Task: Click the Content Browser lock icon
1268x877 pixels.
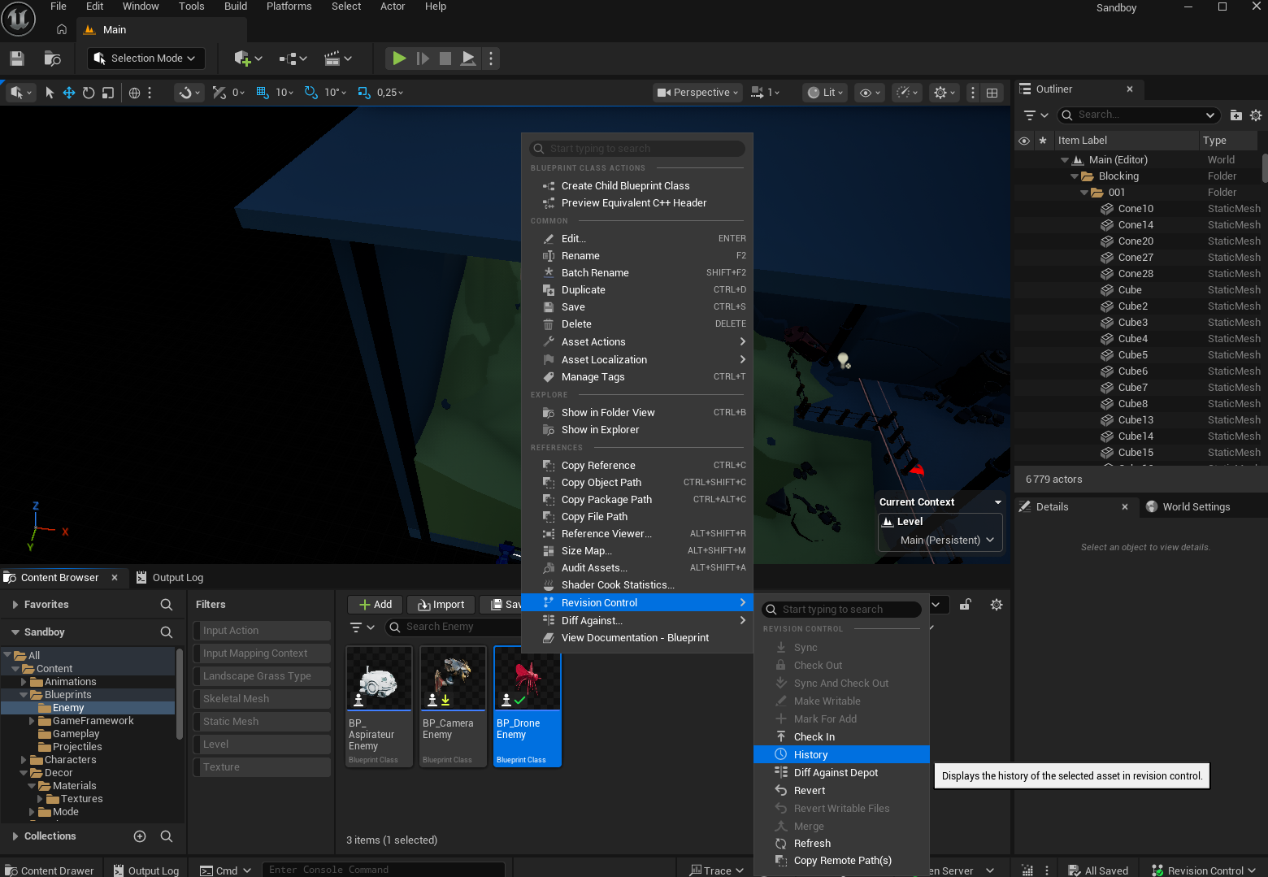Action: point(965,605)
